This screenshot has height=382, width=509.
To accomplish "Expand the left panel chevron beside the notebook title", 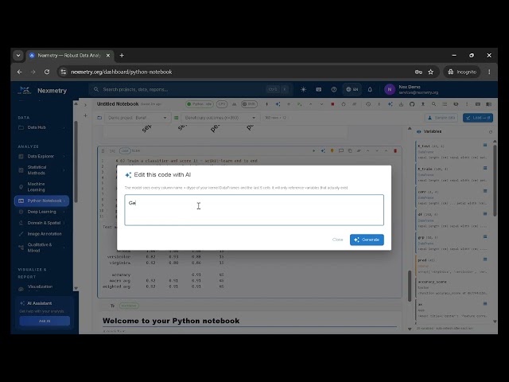I will (x=85, y=105).
